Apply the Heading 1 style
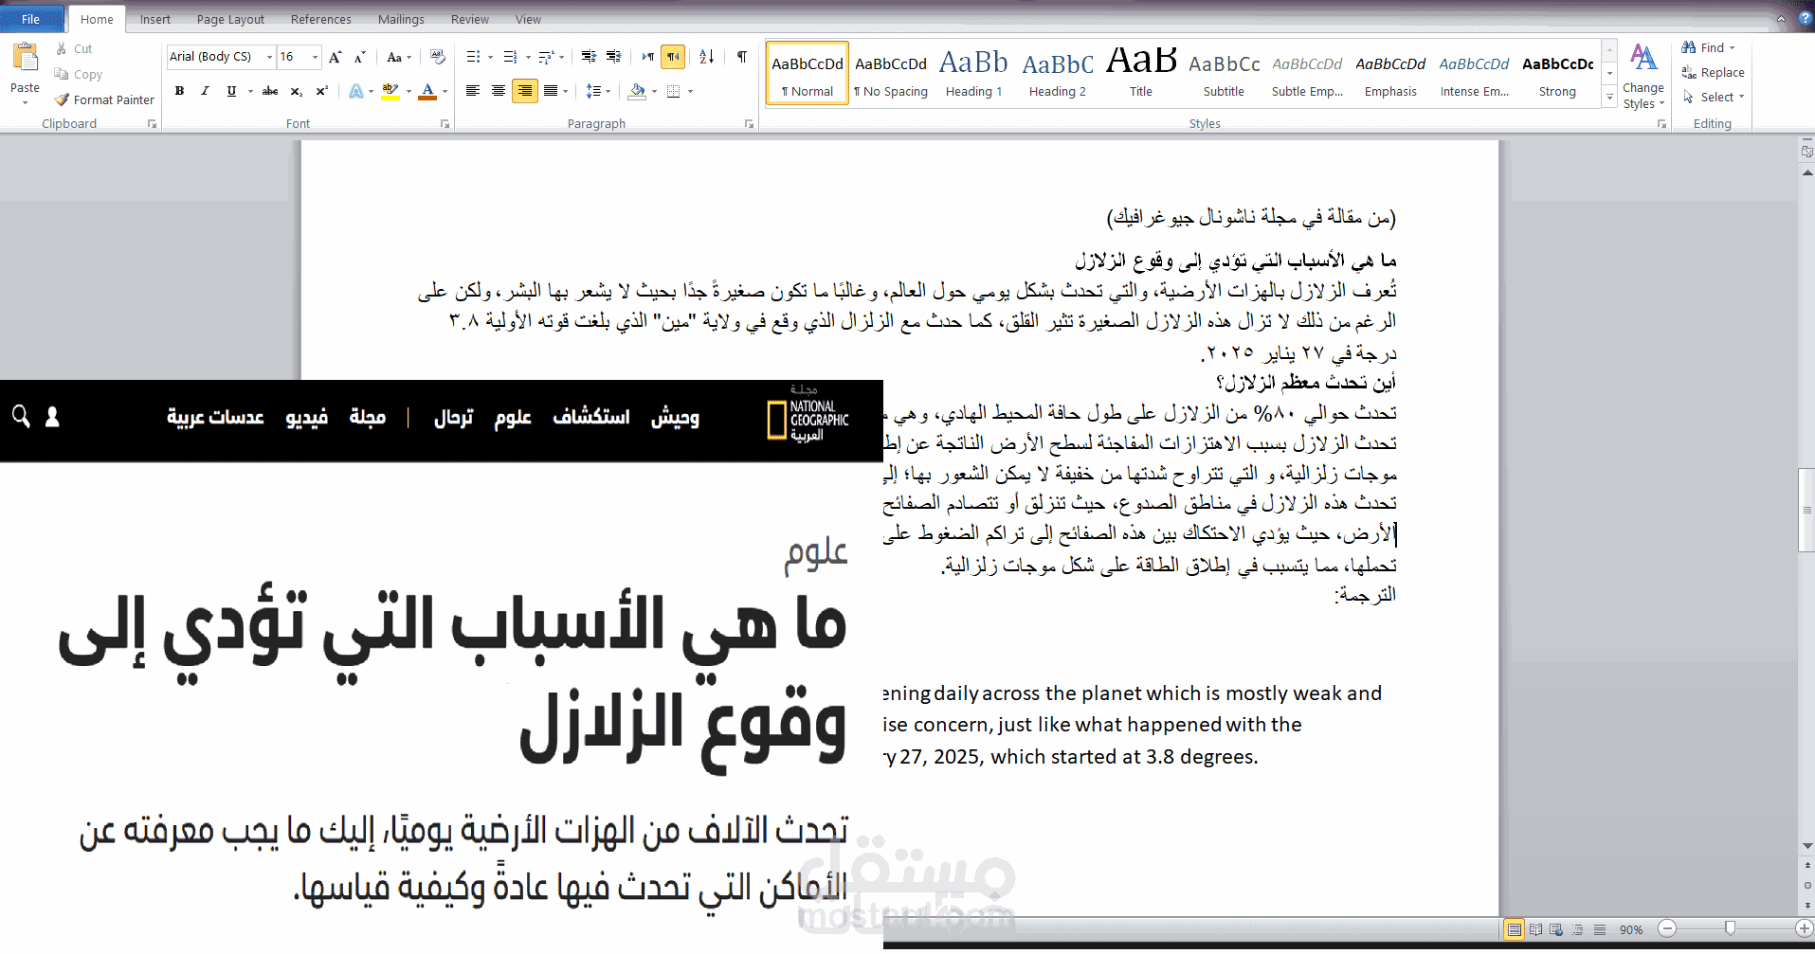Screen dimensions: 1815x954 tap(973, 72)
